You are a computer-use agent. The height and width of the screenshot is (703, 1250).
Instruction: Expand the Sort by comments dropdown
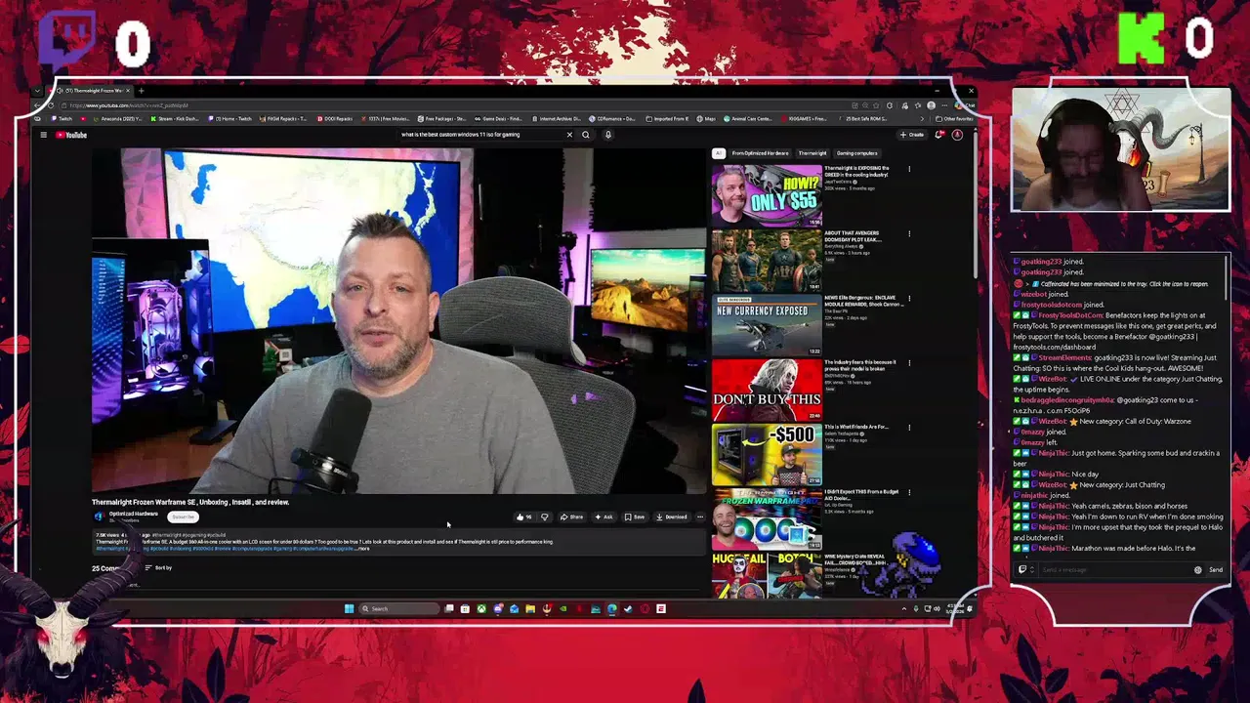[x=158, y=567]
